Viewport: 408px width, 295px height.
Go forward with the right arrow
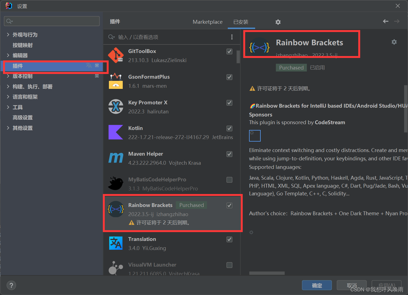[x=397, y=21]
